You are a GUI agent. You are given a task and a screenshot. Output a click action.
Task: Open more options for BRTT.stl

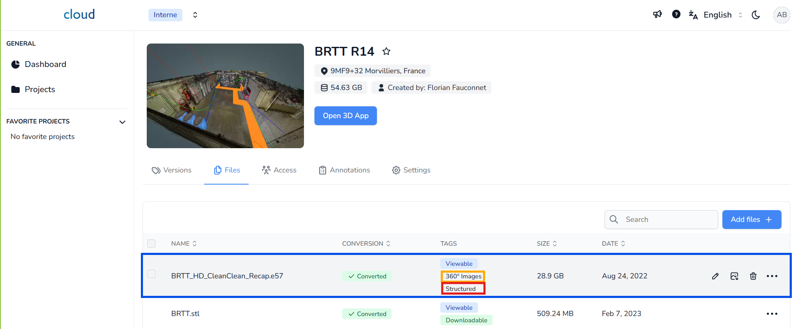772,314
